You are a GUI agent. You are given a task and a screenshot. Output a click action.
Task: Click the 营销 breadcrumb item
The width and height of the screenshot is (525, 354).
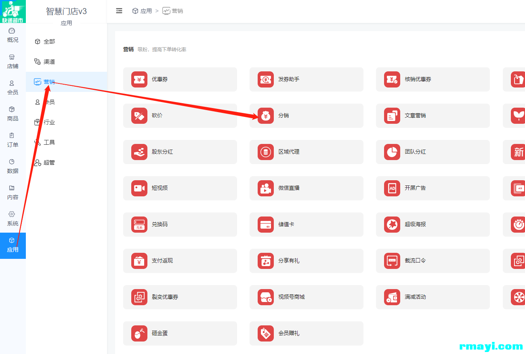[173, 11]
